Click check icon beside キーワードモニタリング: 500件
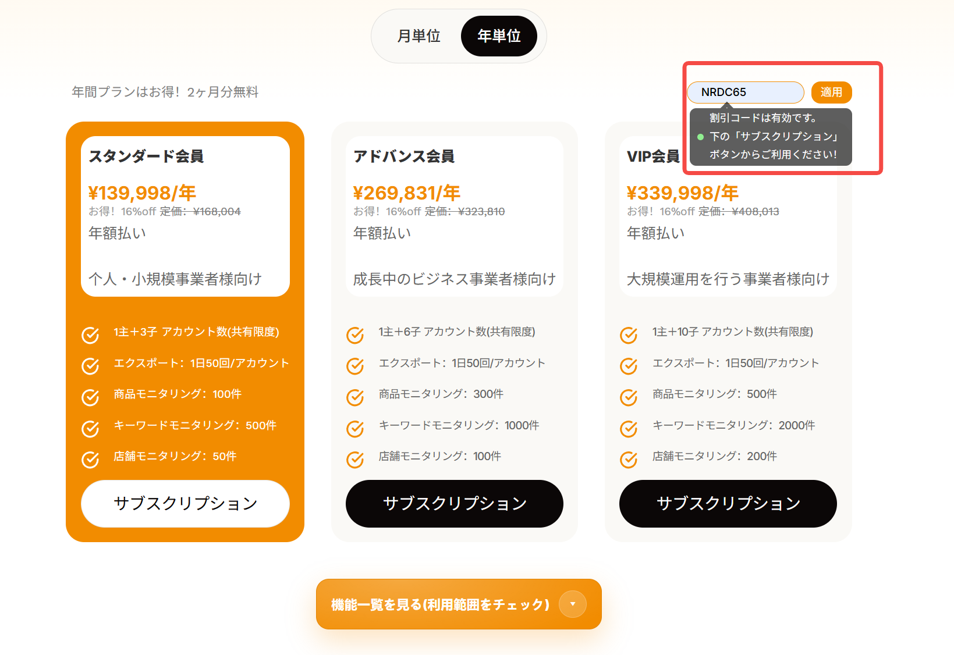Image resolution: width=954 pixels, height=655 pixels. pyautogui.click(x=90, y=428)
